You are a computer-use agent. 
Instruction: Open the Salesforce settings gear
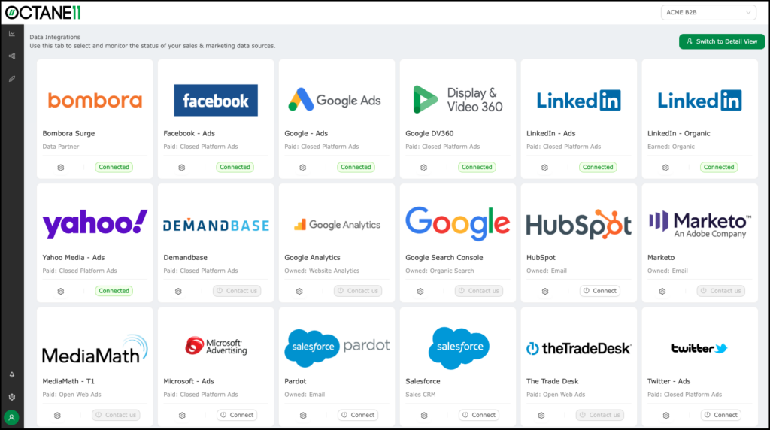[x=424, y=415]
